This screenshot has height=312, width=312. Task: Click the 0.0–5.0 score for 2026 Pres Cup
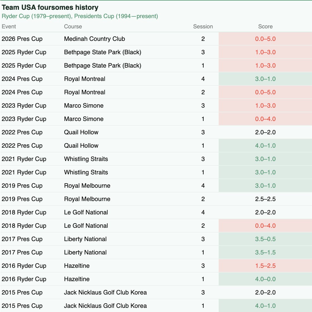pyautogui.click(x=265, y=39)
